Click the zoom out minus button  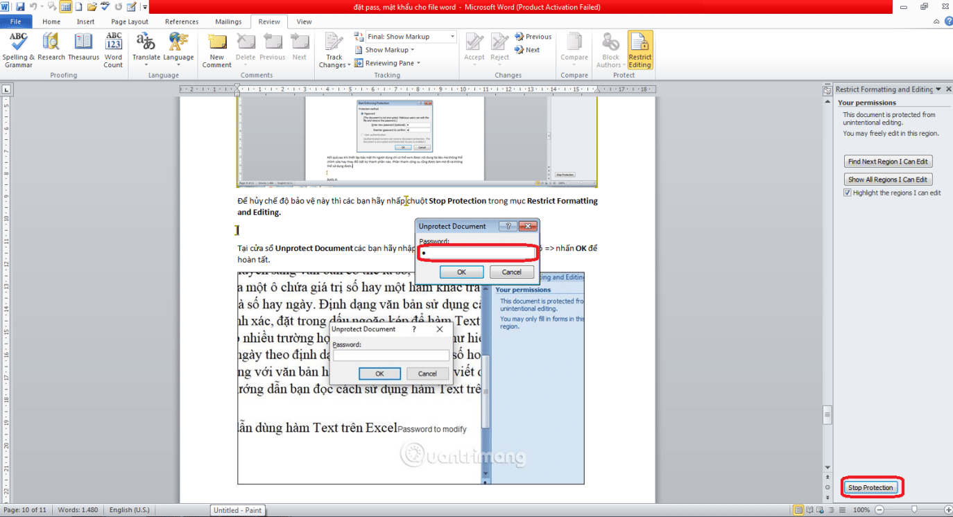[x=879, y=510]
